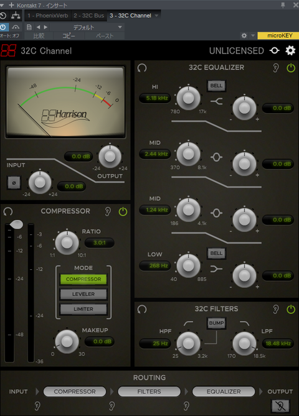Click the sidechain routing icon in the toolbar
This screenshot has width=299, height=416.
point(16,16)
